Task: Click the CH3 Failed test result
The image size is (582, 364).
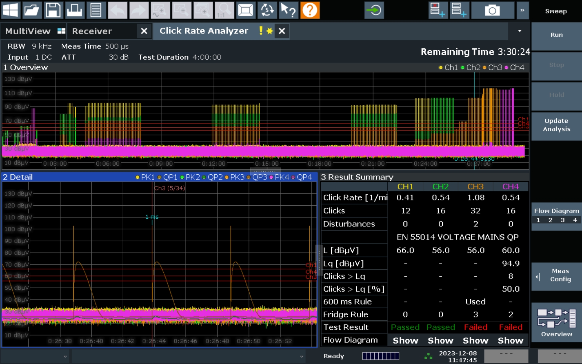Action: [x=475, y=327]
